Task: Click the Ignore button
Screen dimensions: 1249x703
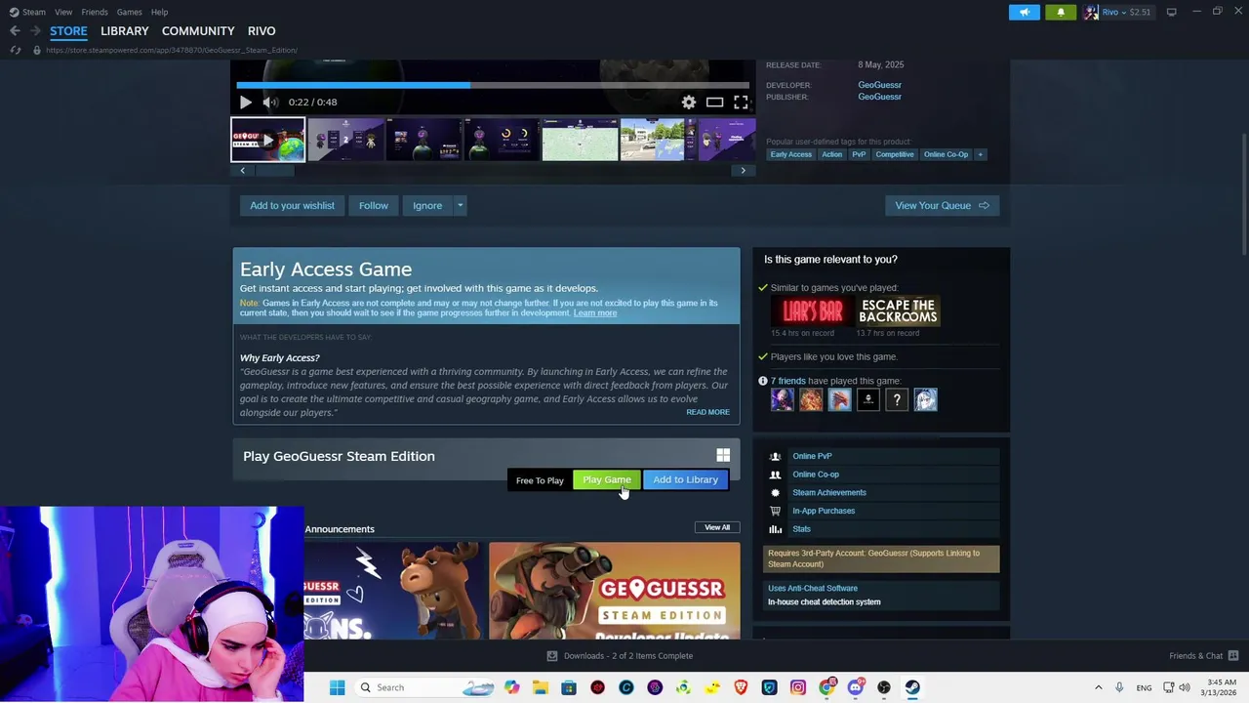Action: (427, 206)
